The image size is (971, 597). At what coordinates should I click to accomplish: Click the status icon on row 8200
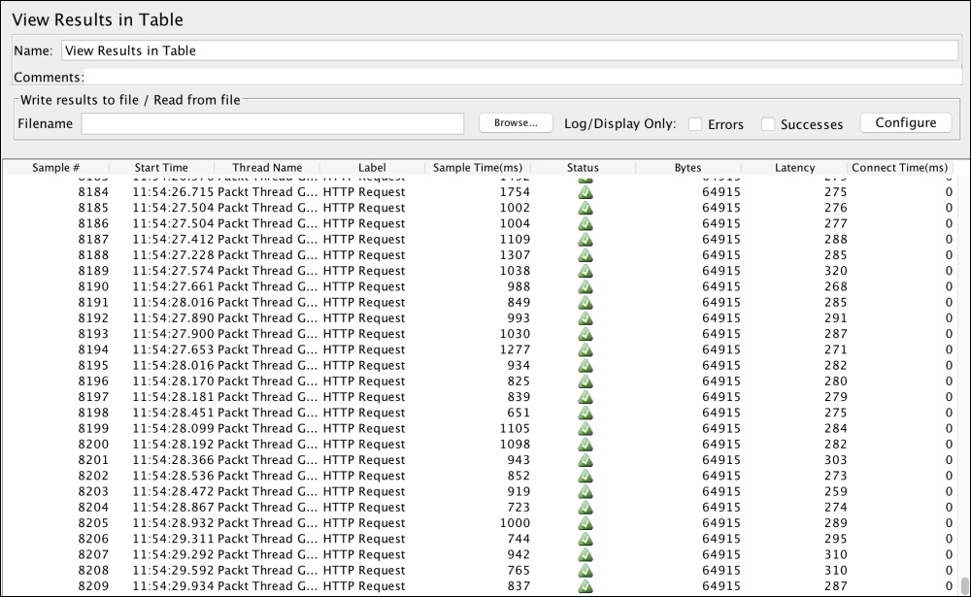(x=586, y=444)
